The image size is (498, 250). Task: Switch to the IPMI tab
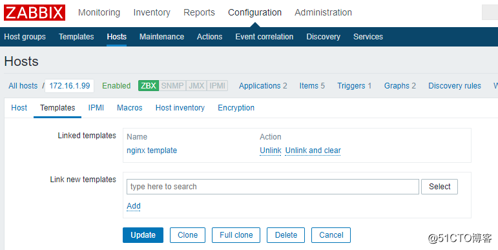tap(96, 108)
